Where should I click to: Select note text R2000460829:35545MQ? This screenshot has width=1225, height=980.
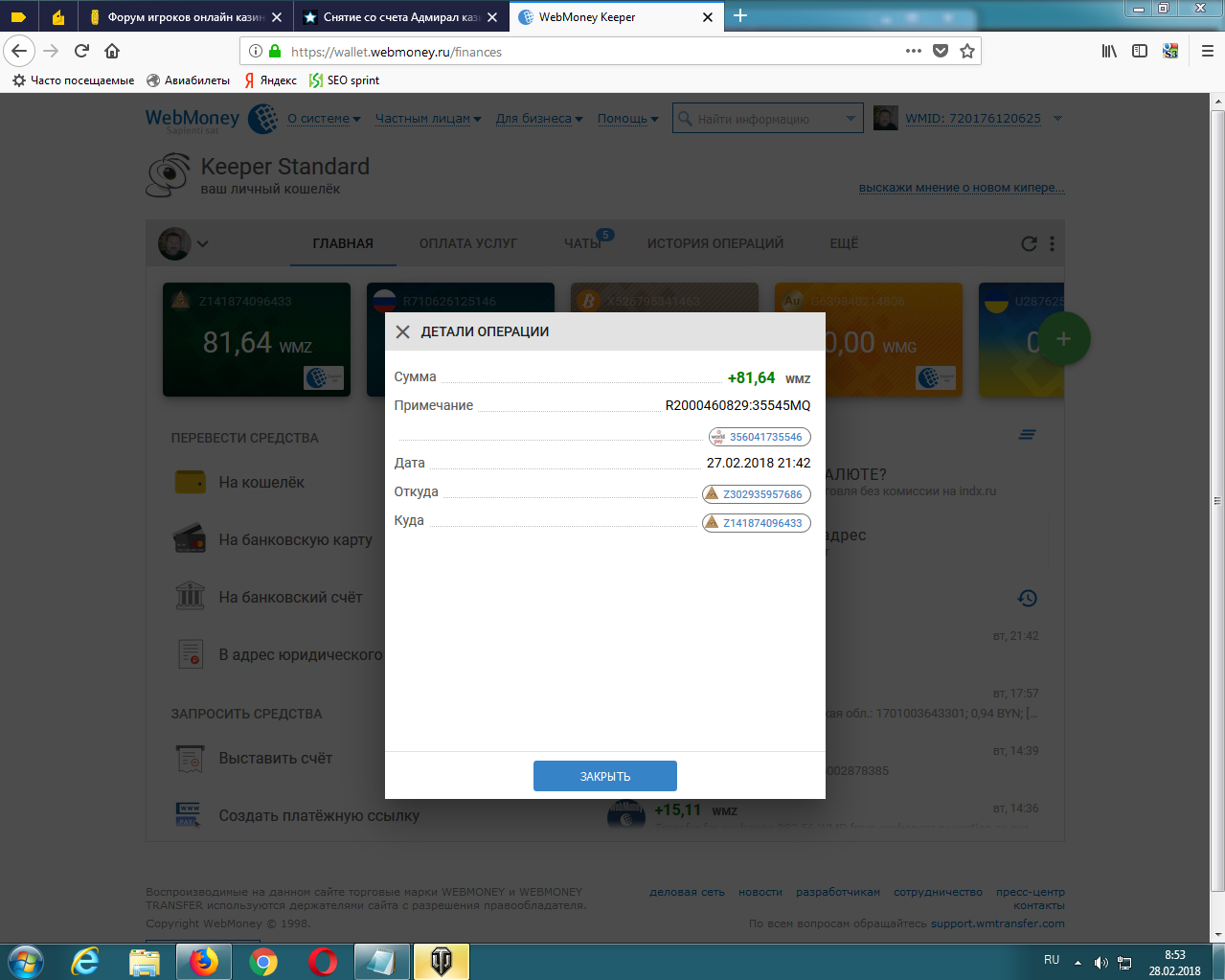[737, 405]
